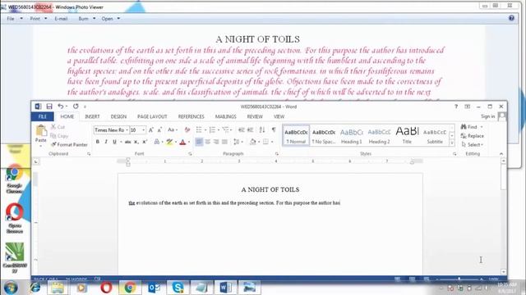Click the Redo/Repeat icon in Word's title bar
The height and width of the screenshot is (295, 526).
click(x=76, y=107)
